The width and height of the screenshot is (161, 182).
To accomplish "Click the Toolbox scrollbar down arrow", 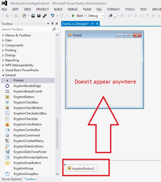I will tap(57, 174).
